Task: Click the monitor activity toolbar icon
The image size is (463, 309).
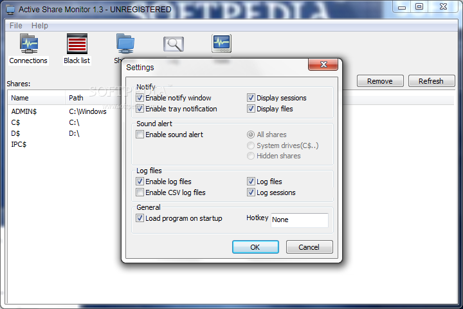Action: (x=221, y=44)
